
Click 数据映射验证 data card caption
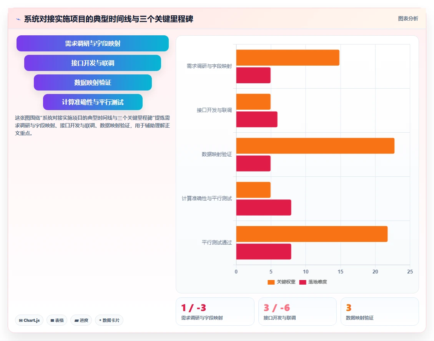tap(359, 318)
